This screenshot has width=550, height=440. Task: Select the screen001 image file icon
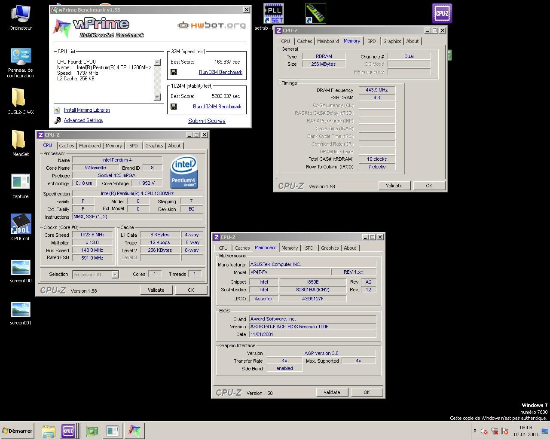21,313
